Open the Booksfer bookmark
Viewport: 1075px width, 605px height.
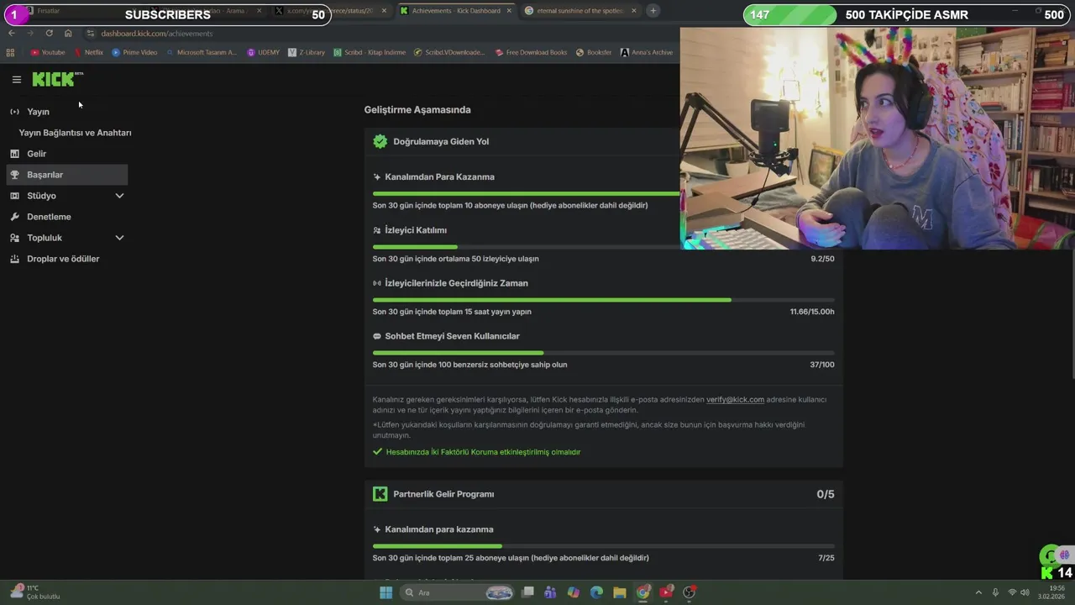(594, 52)
